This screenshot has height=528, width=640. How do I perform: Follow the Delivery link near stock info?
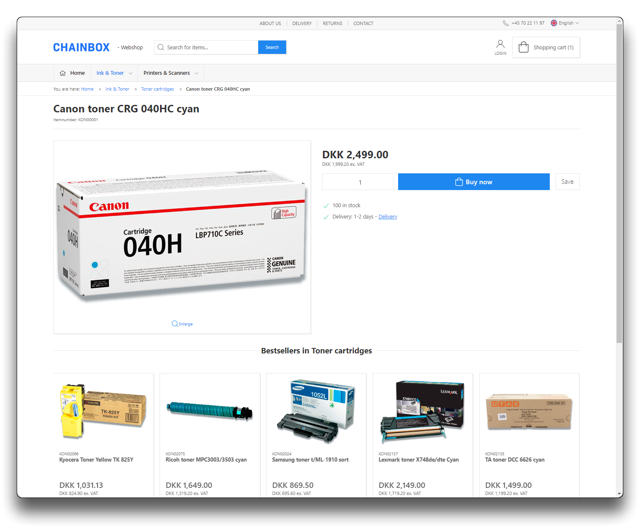point(388,217)
